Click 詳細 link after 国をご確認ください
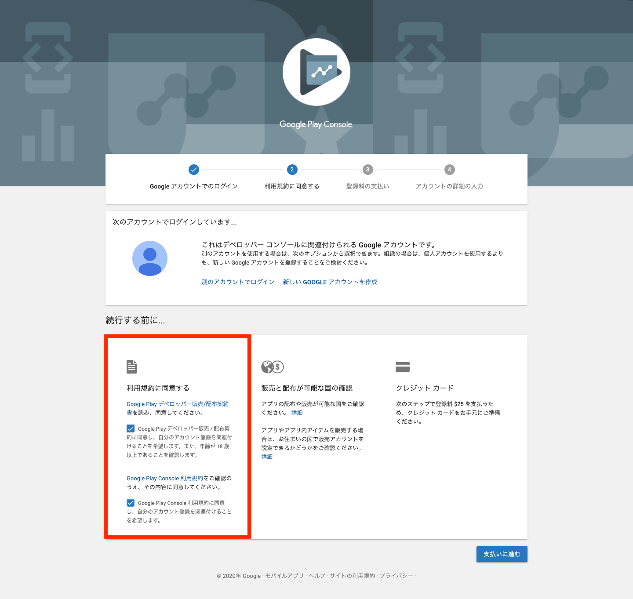633x599 pixels. click(297, 413)
